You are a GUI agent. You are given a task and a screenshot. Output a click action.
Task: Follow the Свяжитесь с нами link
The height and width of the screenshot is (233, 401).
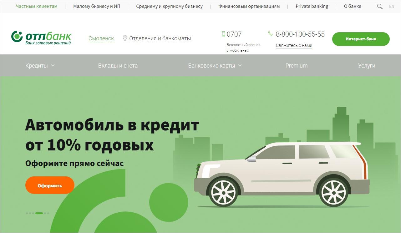[x=294, y=45]
